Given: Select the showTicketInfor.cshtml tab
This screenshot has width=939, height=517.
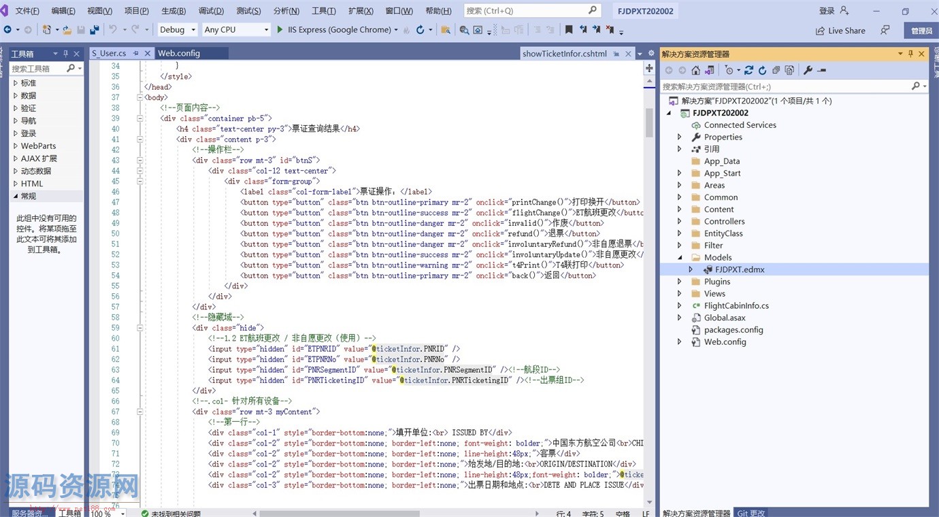Looking at the screenshot, I should coord(565,54).
